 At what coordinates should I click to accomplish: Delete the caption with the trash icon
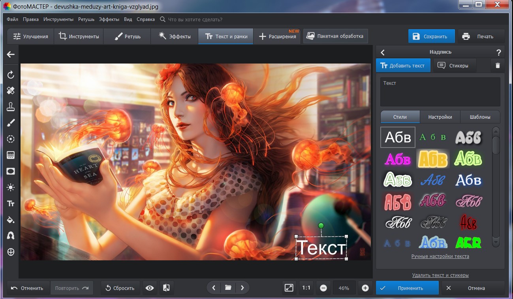tap(498, 65)
